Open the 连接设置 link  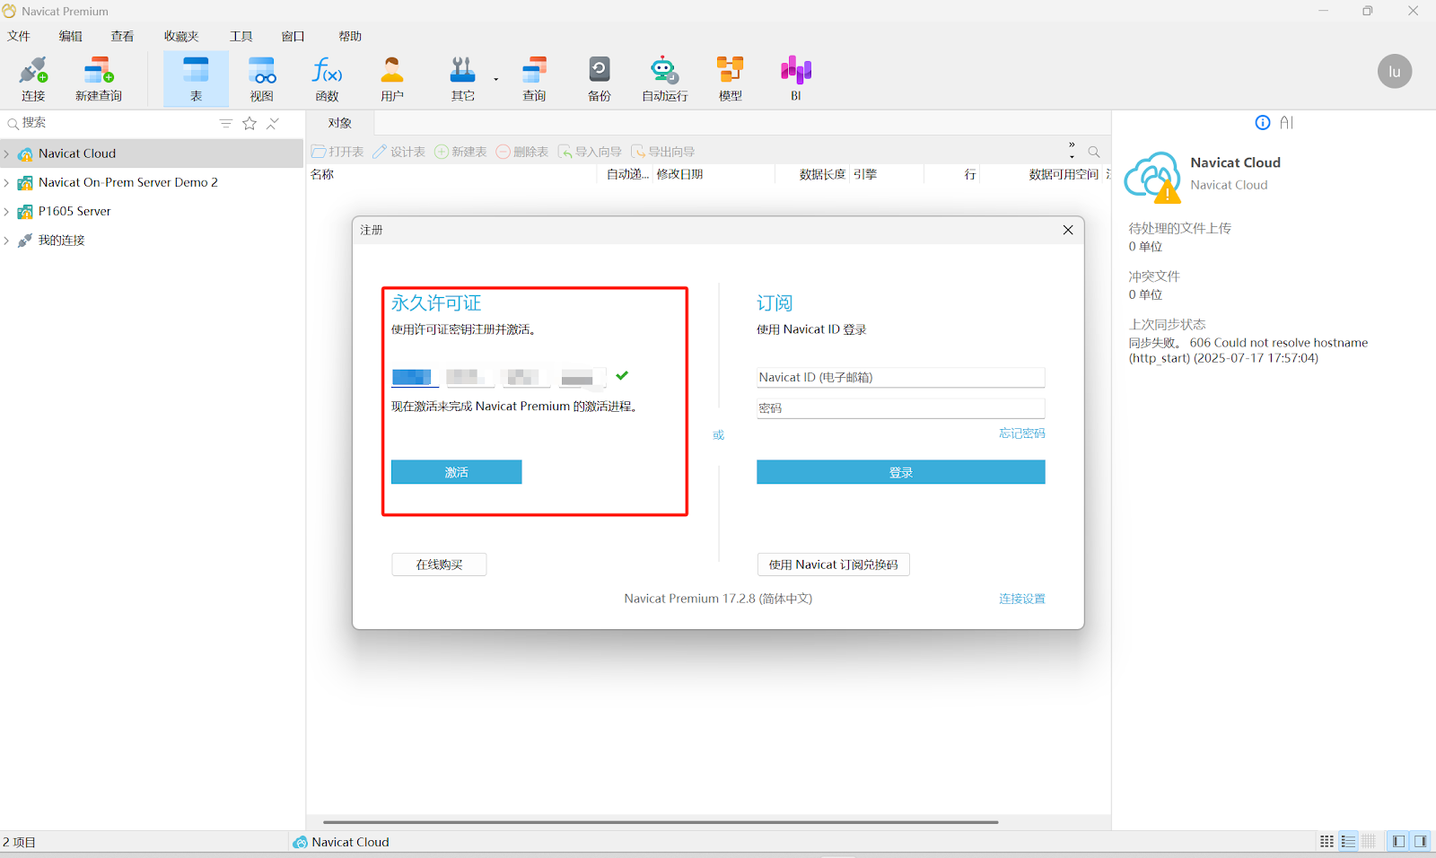pyautogui.click(x=1022, y=599)
